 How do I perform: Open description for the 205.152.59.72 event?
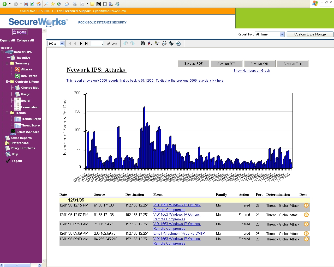coord(306,234)
